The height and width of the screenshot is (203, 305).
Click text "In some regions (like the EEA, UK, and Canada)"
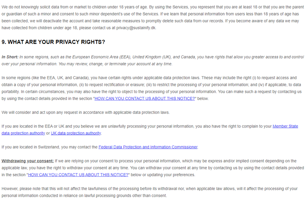click(x=45, y=78)
